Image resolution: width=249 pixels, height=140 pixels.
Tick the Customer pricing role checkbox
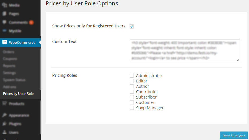132,102
